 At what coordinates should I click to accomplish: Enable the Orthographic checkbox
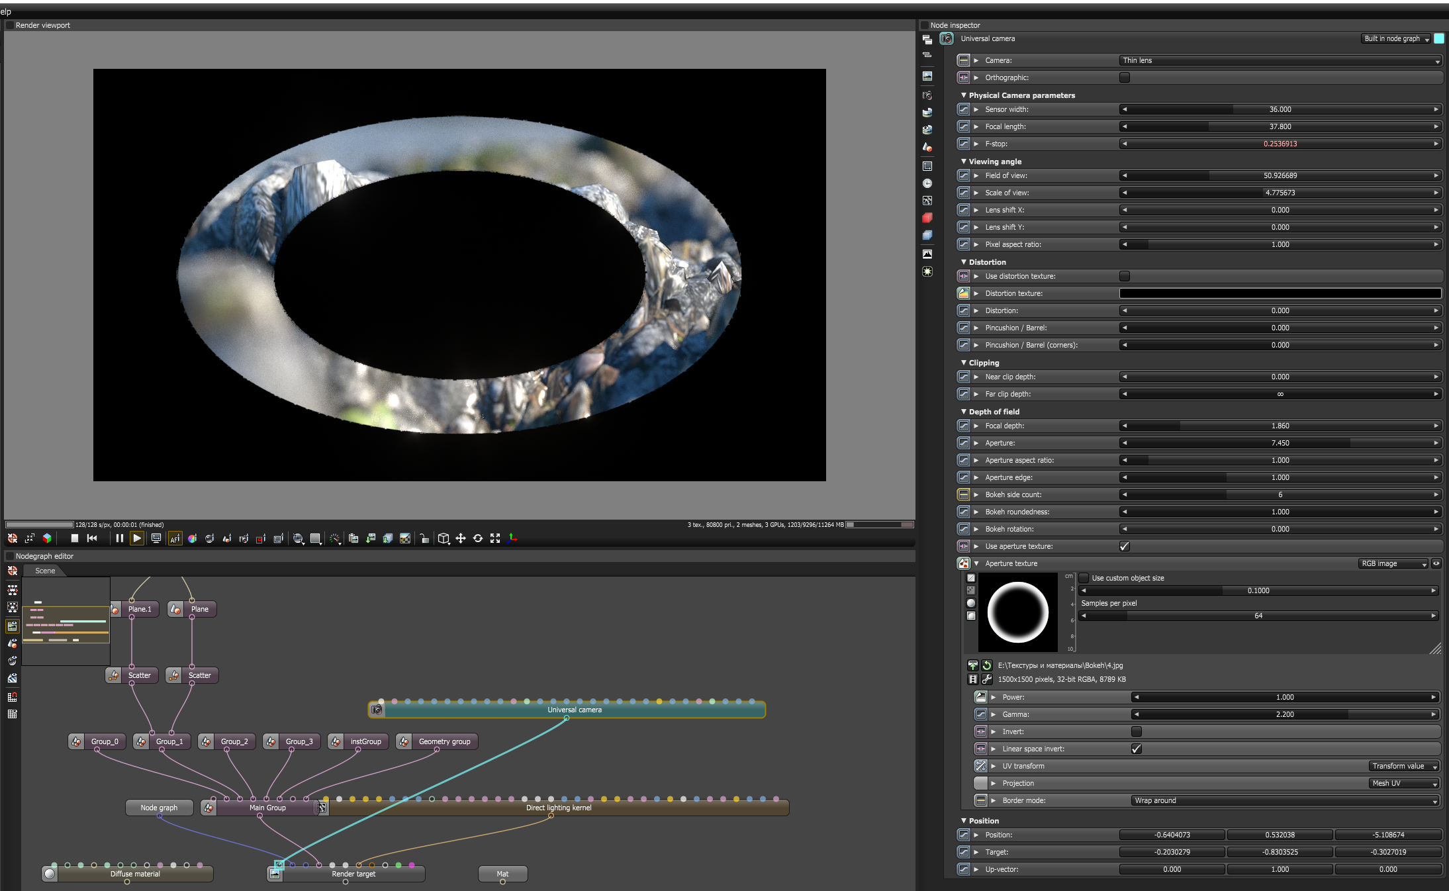(x=1124, y=77)
